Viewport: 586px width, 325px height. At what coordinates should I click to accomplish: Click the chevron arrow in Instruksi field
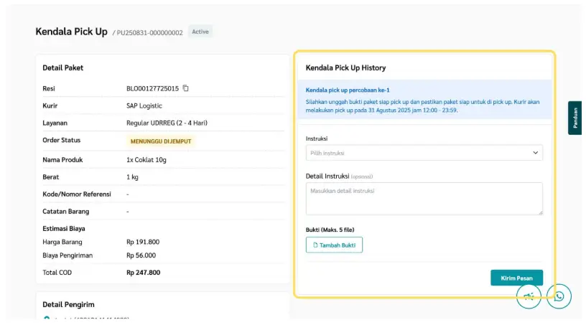[535, 153]
